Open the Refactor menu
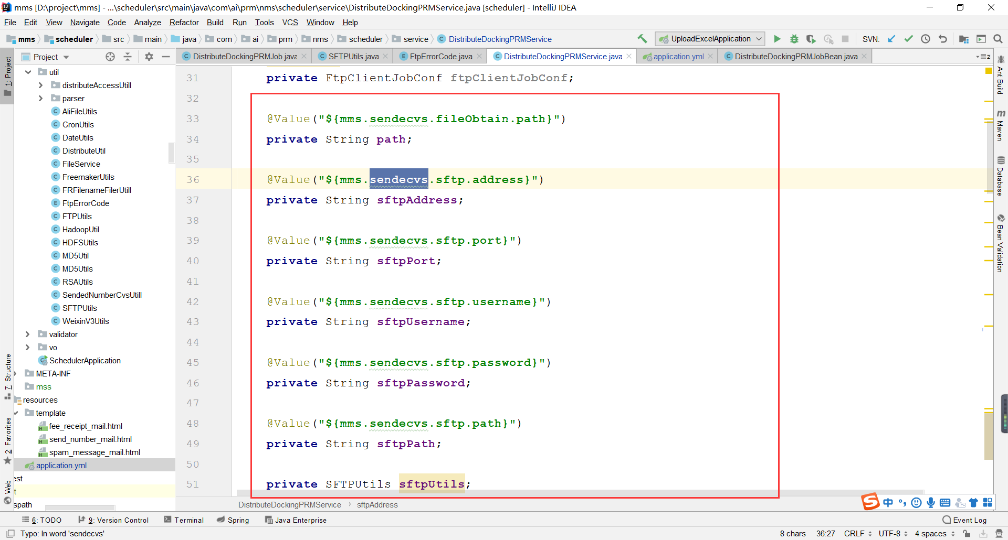The image size is (1008, 540). click(x=184, y=23)
